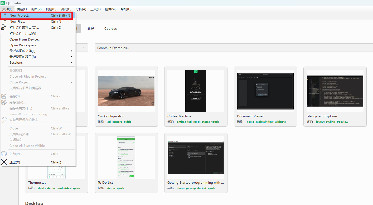Image resolution: width=373 pixels, height=205 pixels.
Task: Click the X icon beside 退出(X)
Action: point(4,162)
